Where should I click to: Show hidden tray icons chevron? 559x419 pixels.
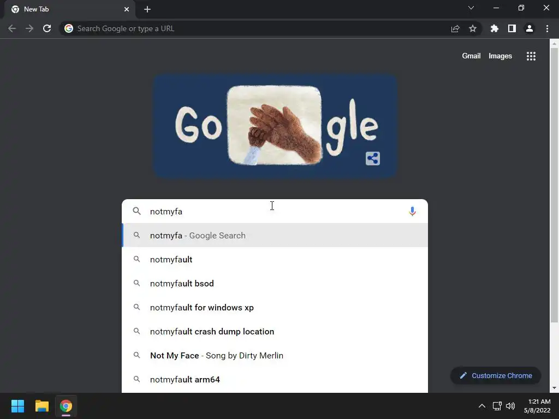481,406
